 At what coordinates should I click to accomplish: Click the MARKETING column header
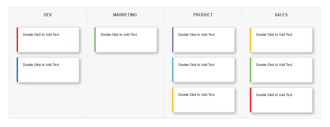coord(125,15)
